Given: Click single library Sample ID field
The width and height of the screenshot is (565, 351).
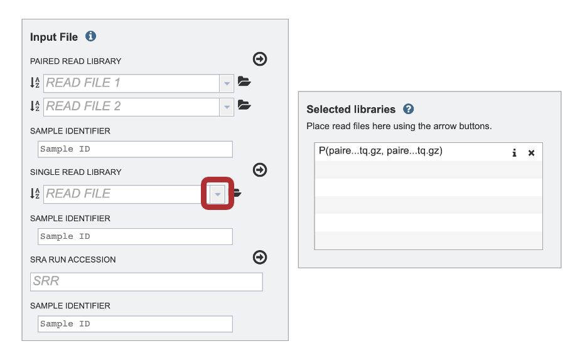Looking at the screenshot, I should click(x=135, y=237).
